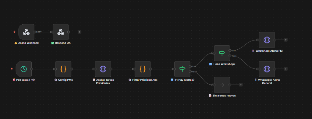Viewport: 312px width, 119px height.
Task: Select the WhatsApp: Alerta PM node
Action: 267,40
